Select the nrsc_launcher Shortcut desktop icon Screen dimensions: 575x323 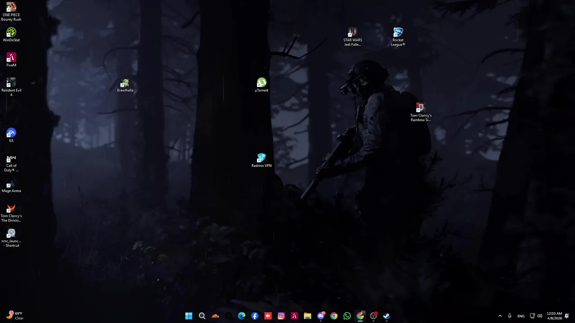pyautogui.click(x=11, y=238)
